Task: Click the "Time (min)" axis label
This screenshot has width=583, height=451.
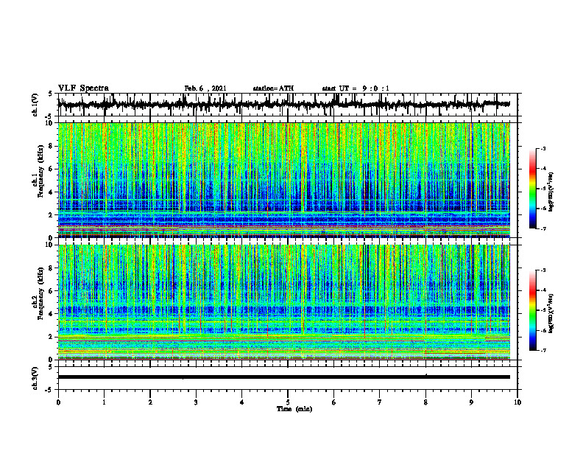Action: pos(294,409)
